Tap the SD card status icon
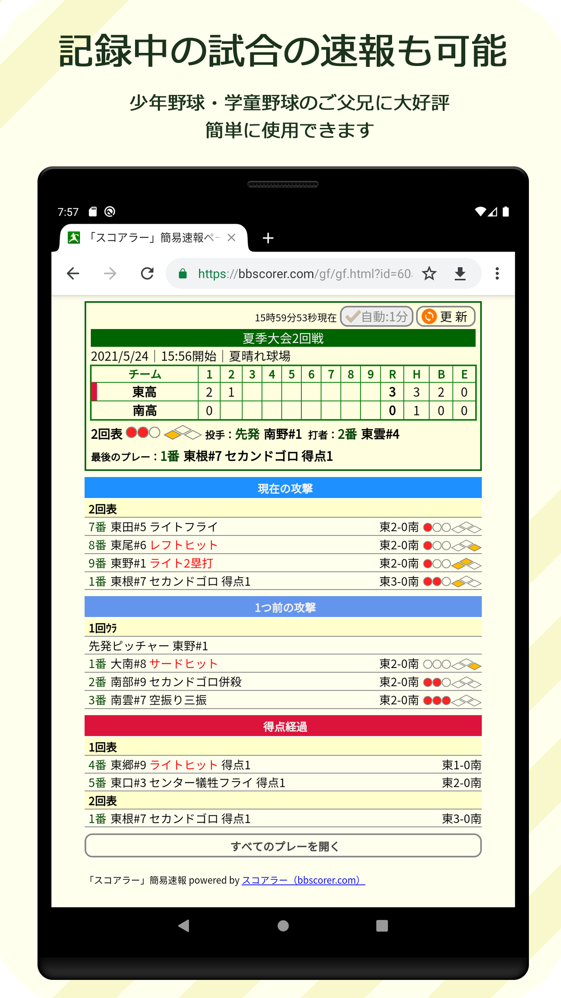The height and width of the screenshot is (998, 561). (x=93, y=212)
